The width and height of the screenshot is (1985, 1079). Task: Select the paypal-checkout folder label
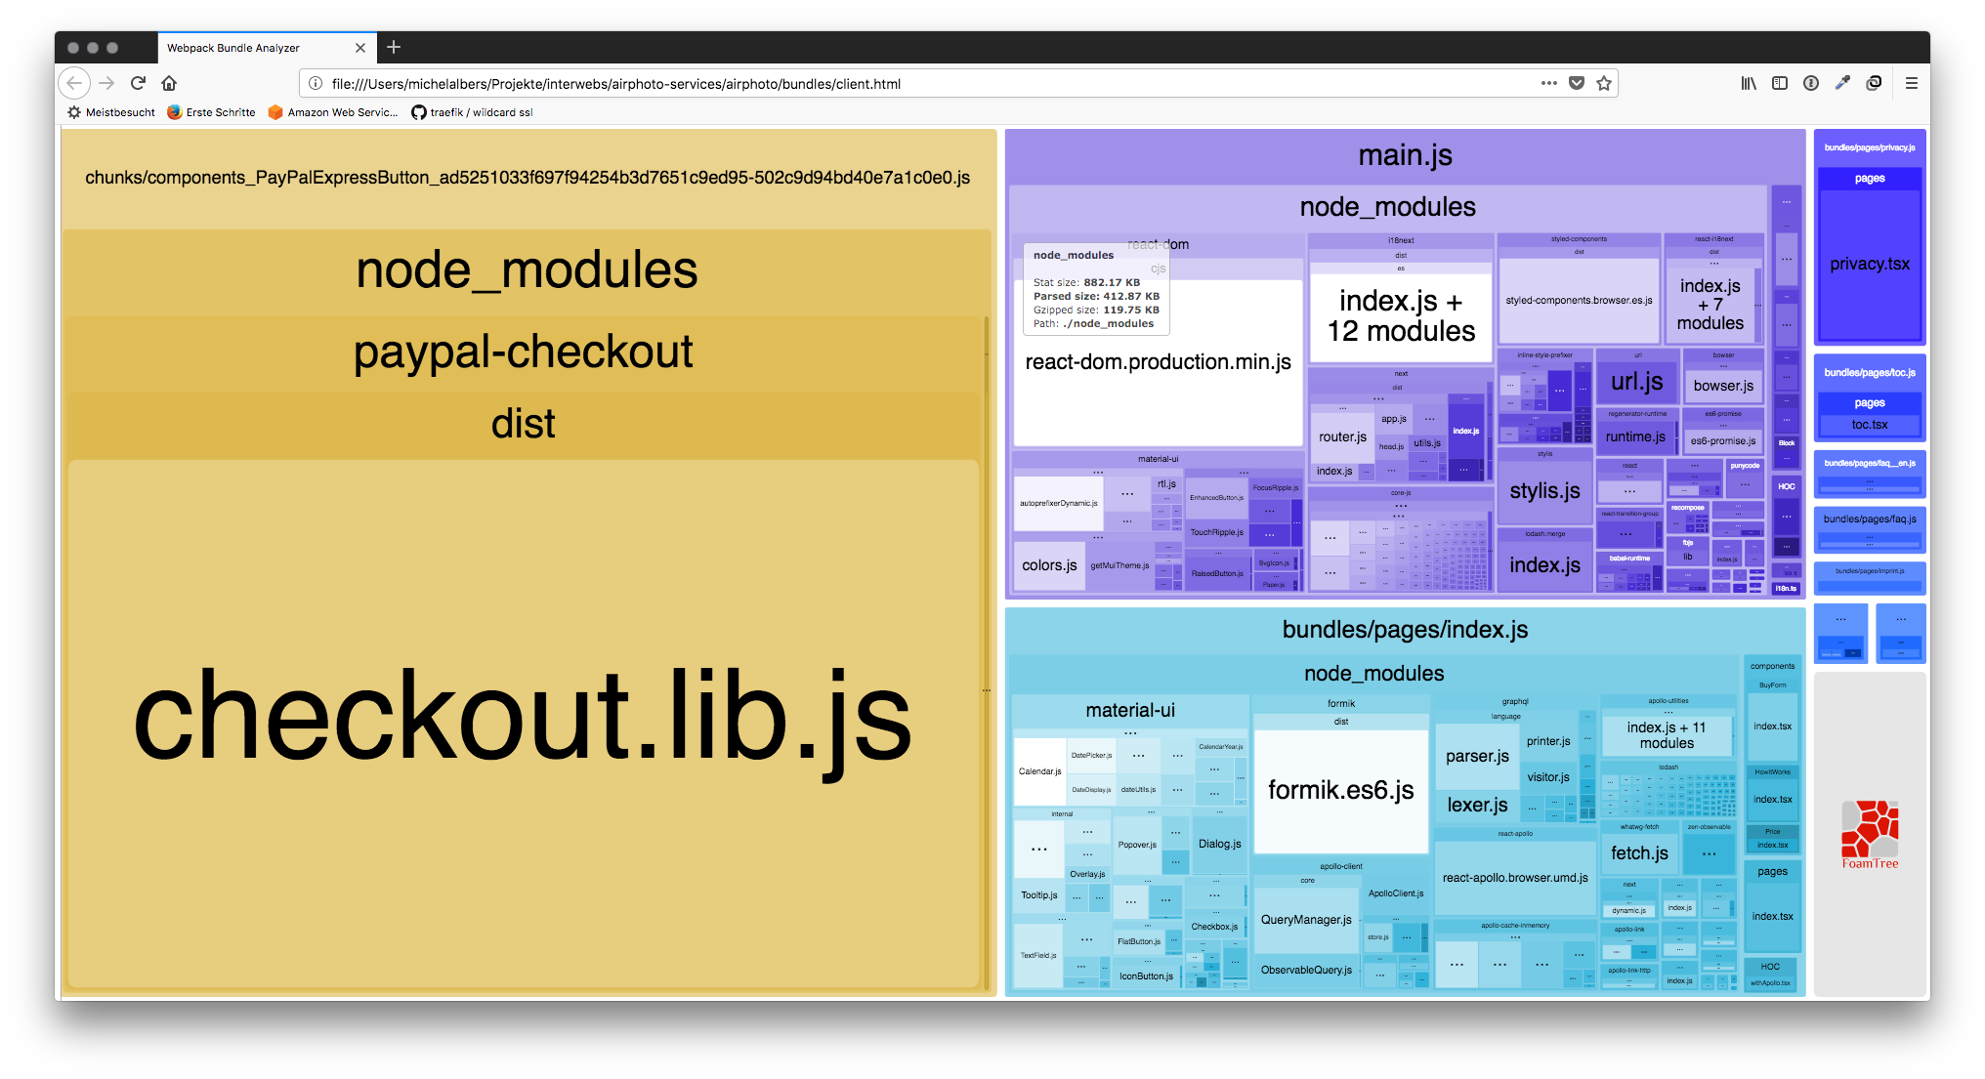(x=524, y=353)
